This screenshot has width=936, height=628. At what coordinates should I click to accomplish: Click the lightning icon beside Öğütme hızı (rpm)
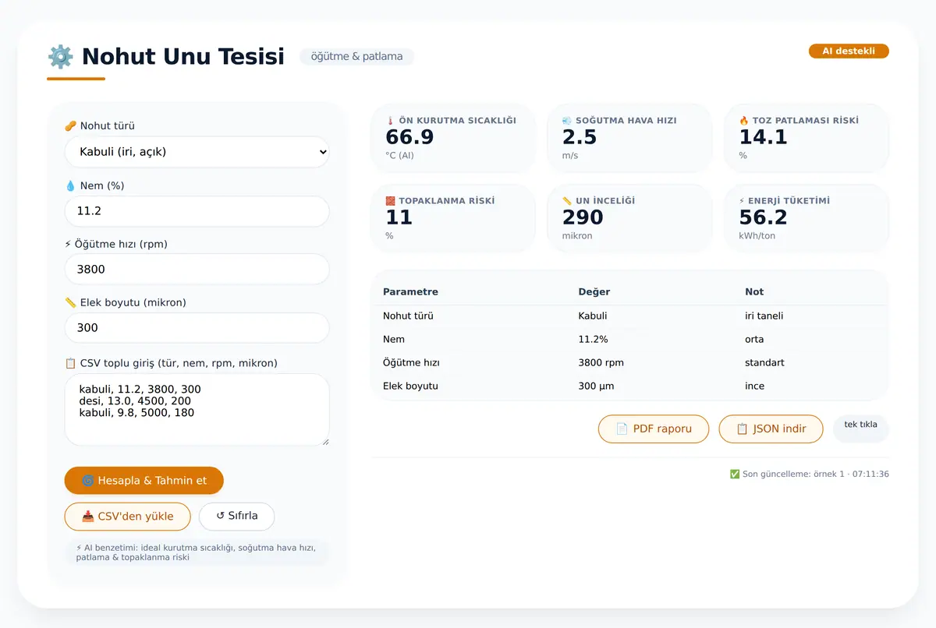tap(68, 245)
